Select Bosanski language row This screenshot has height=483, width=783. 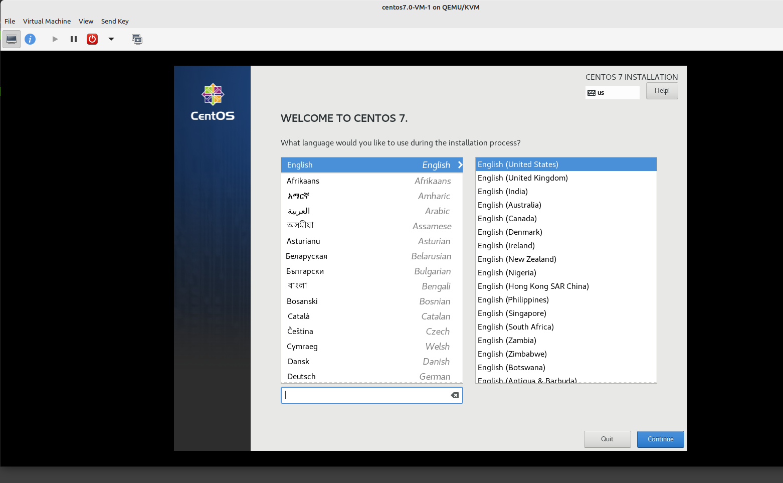tap(372, 301)
